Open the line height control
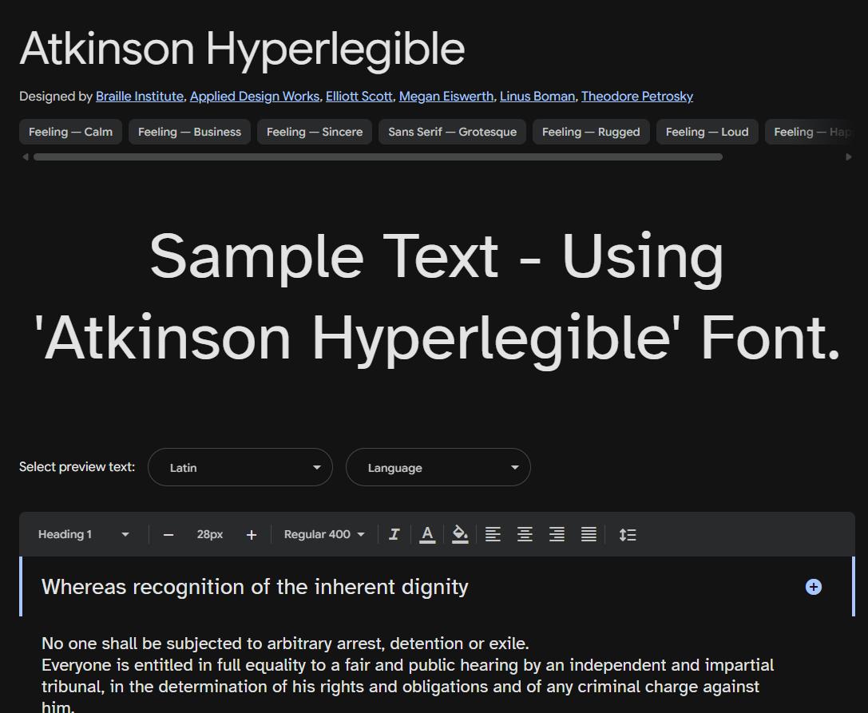The width and height of the screenshot is (868, 713). tap(627, 535)
